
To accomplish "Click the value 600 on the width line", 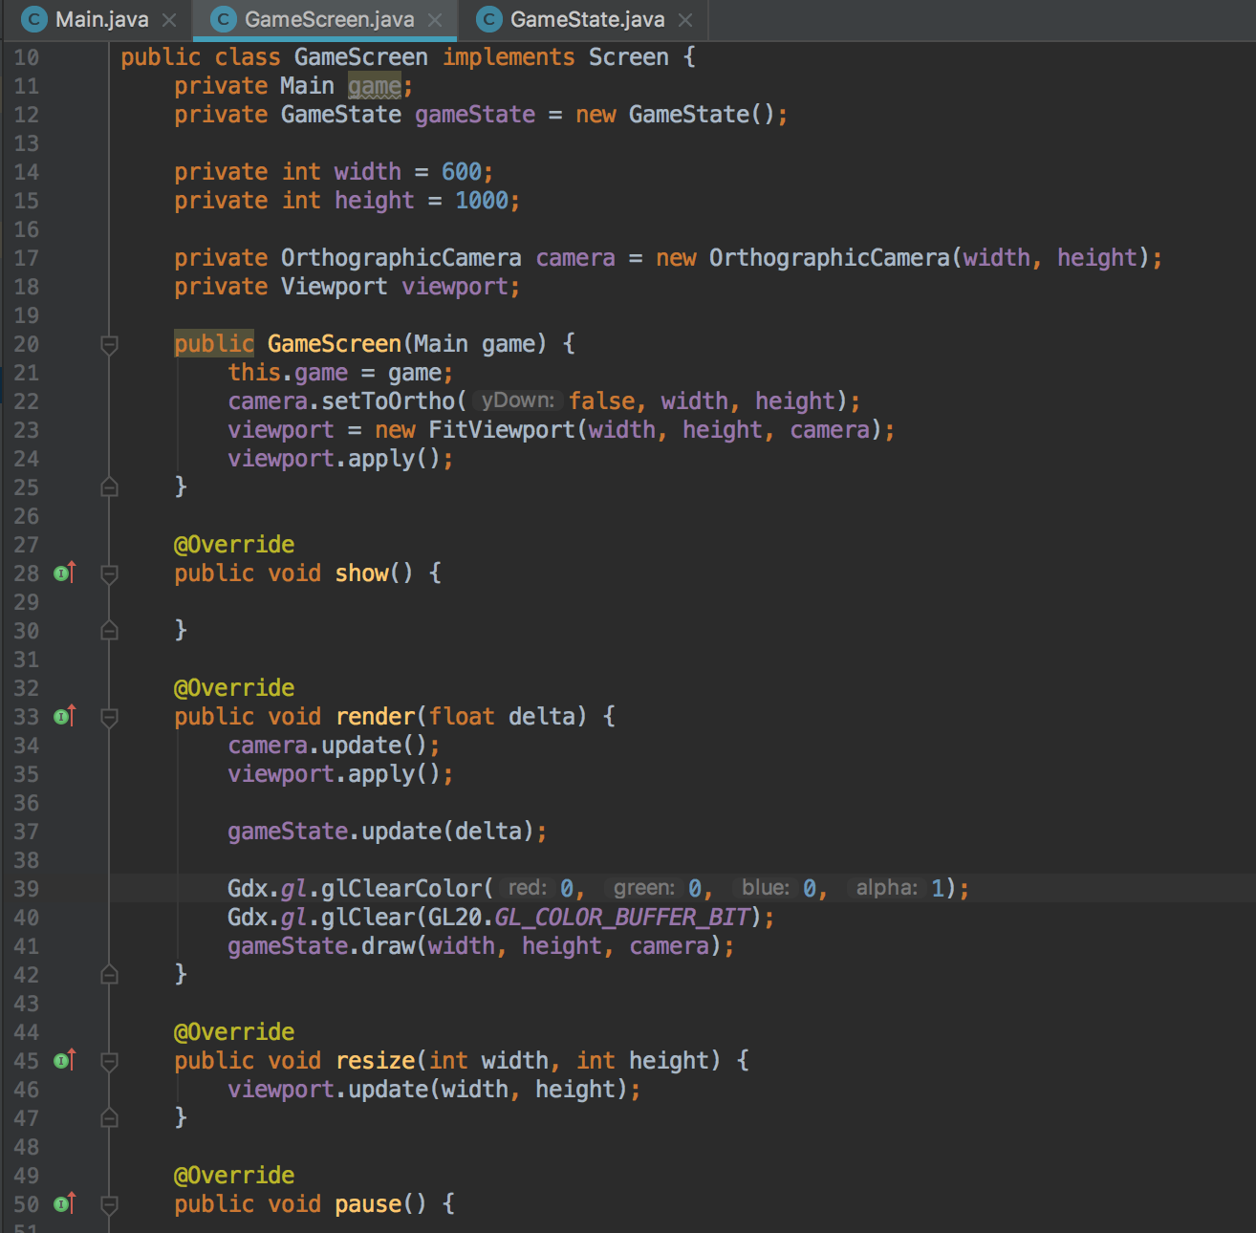I will point(461,172).
